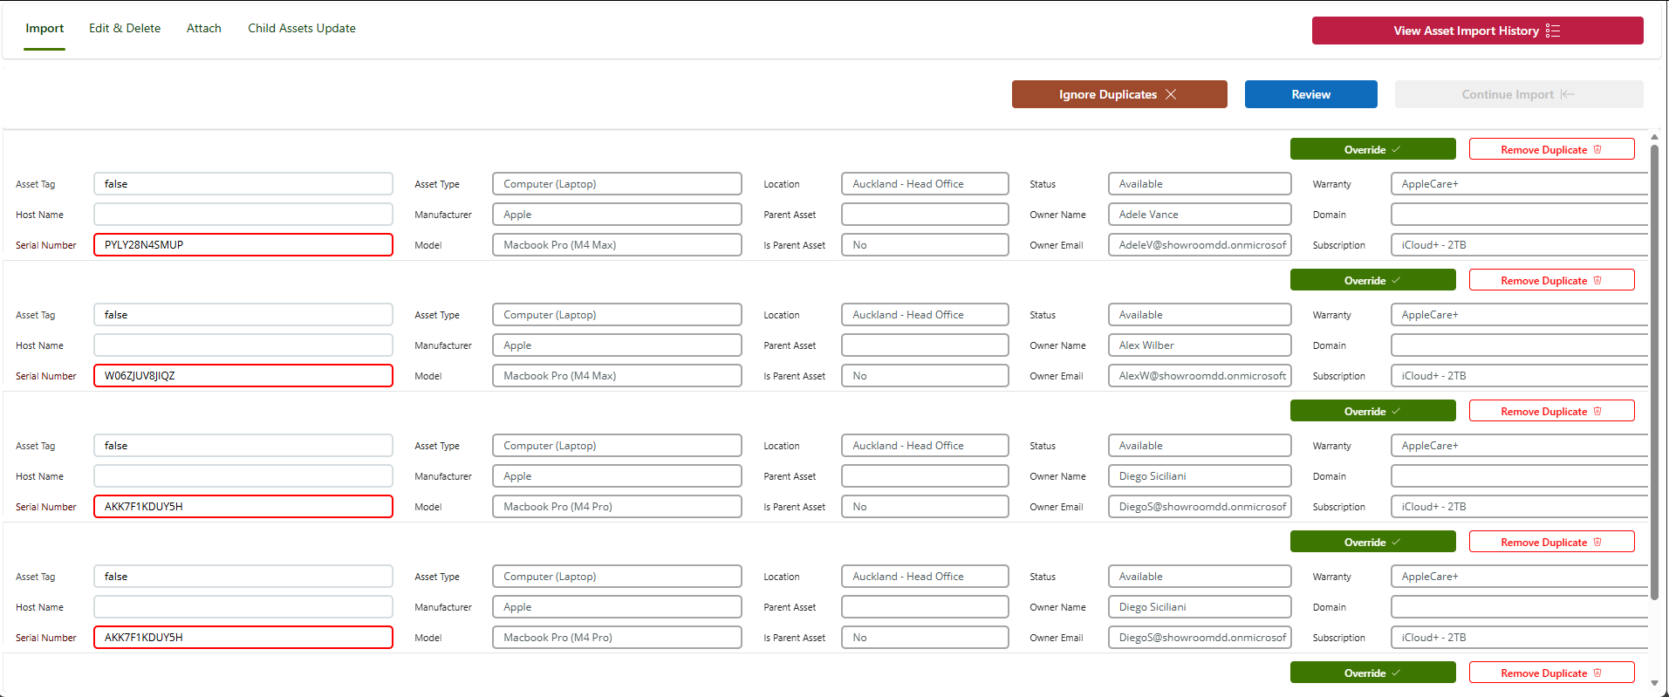Screen dimensions: 1669x697
Task: Remove the duplicate for Alex Wilber's asset
Action: click(x=1551, y=280)
